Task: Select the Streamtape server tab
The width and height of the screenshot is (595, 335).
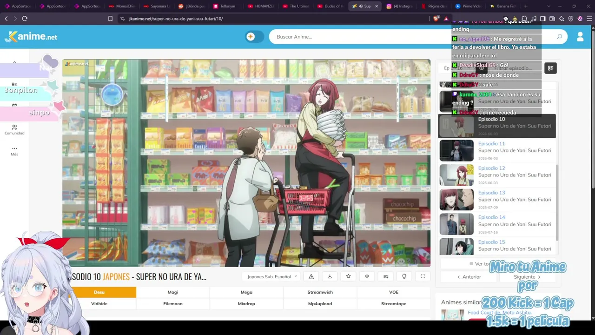Action: (x=394, y=304)
